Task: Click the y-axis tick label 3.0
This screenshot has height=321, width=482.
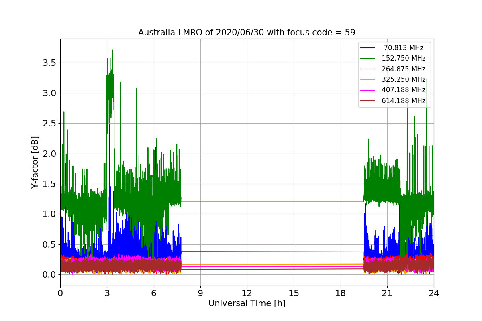Action: [x=49, y=93]
